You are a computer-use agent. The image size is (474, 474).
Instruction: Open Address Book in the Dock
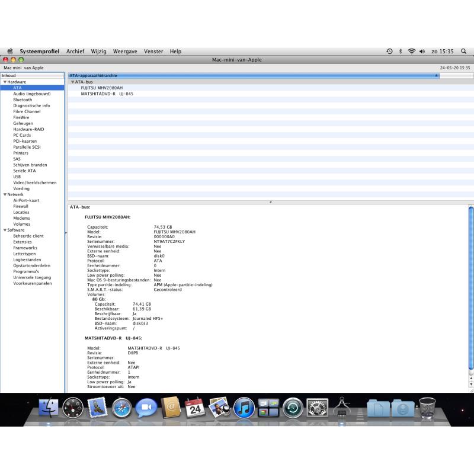click(x=171, y=407)
